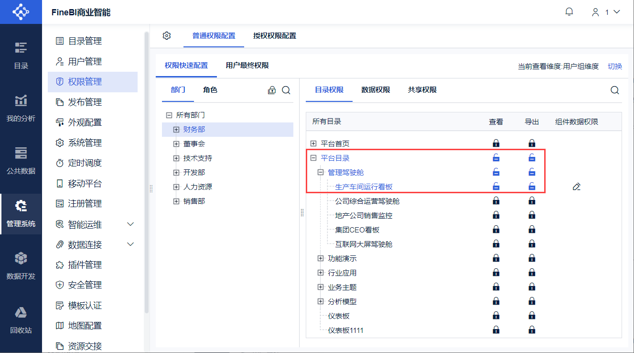Screen dimensions: 634x353
Task: Click the lock icon next to department search
Action: tap(272, 90)
